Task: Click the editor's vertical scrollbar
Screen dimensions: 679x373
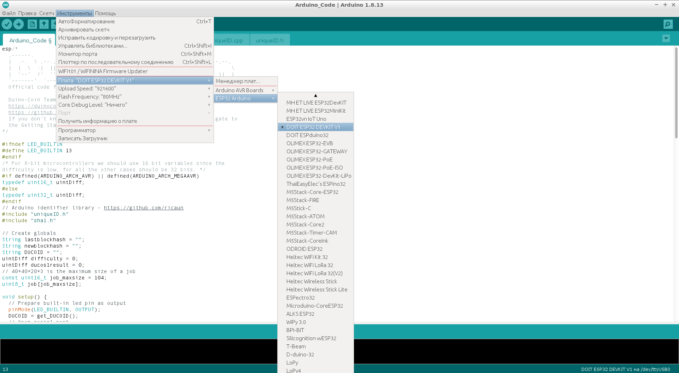Action: (x=676, y=93)
